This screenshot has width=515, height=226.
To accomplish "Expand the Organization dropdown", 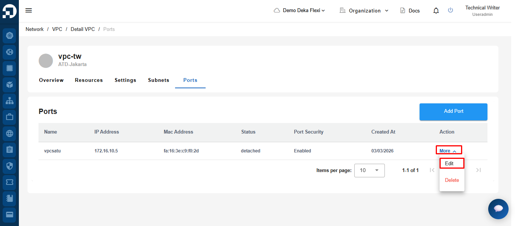I will tap(364, 11).
